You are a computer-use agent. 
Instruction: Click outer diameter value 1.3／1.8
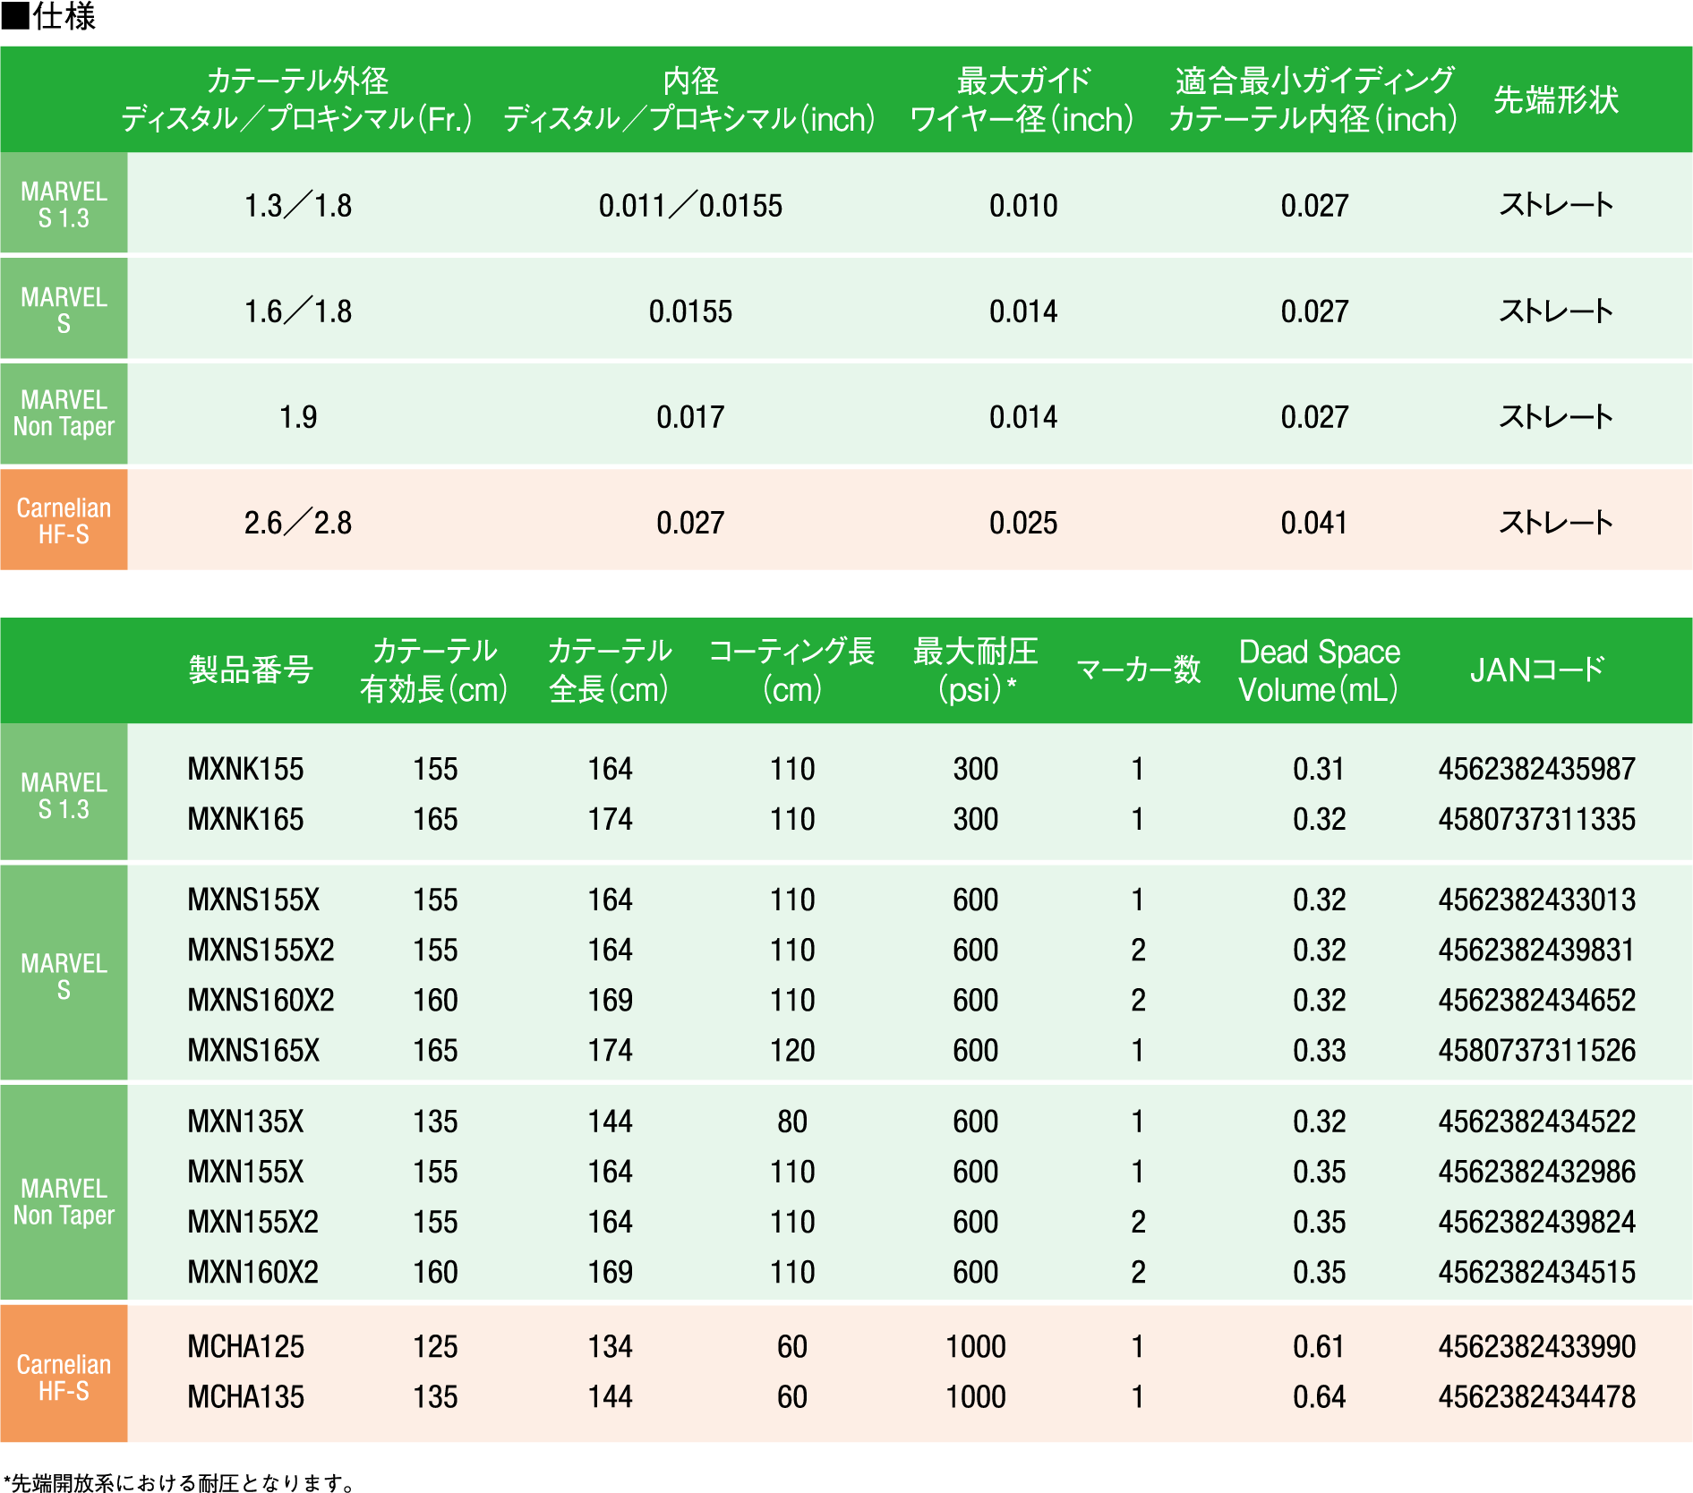298,206
